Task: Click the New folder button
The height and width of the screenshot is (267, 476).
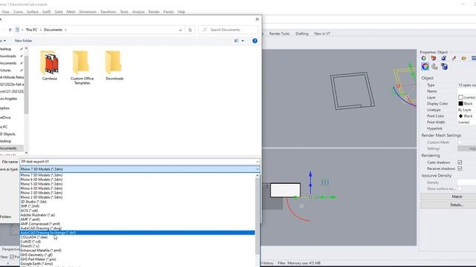Action: click(23, 41)
